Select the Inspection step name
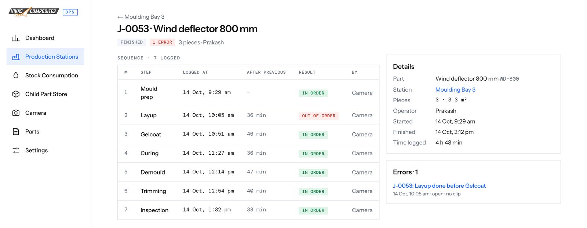 154,210
